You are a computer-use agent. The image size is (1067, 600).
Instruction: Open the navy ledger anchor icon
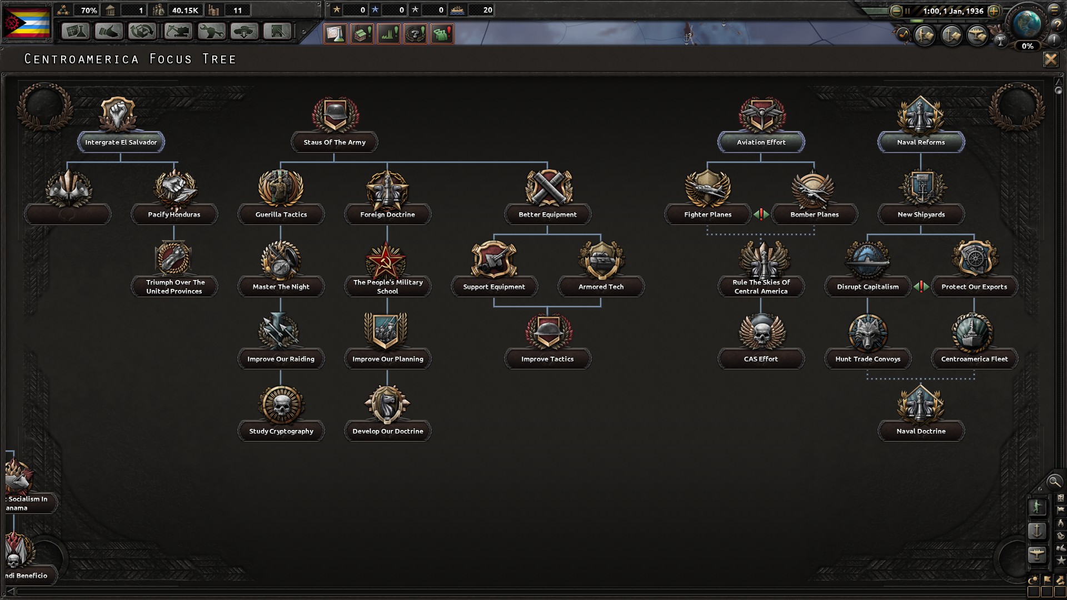pos(951,36)
